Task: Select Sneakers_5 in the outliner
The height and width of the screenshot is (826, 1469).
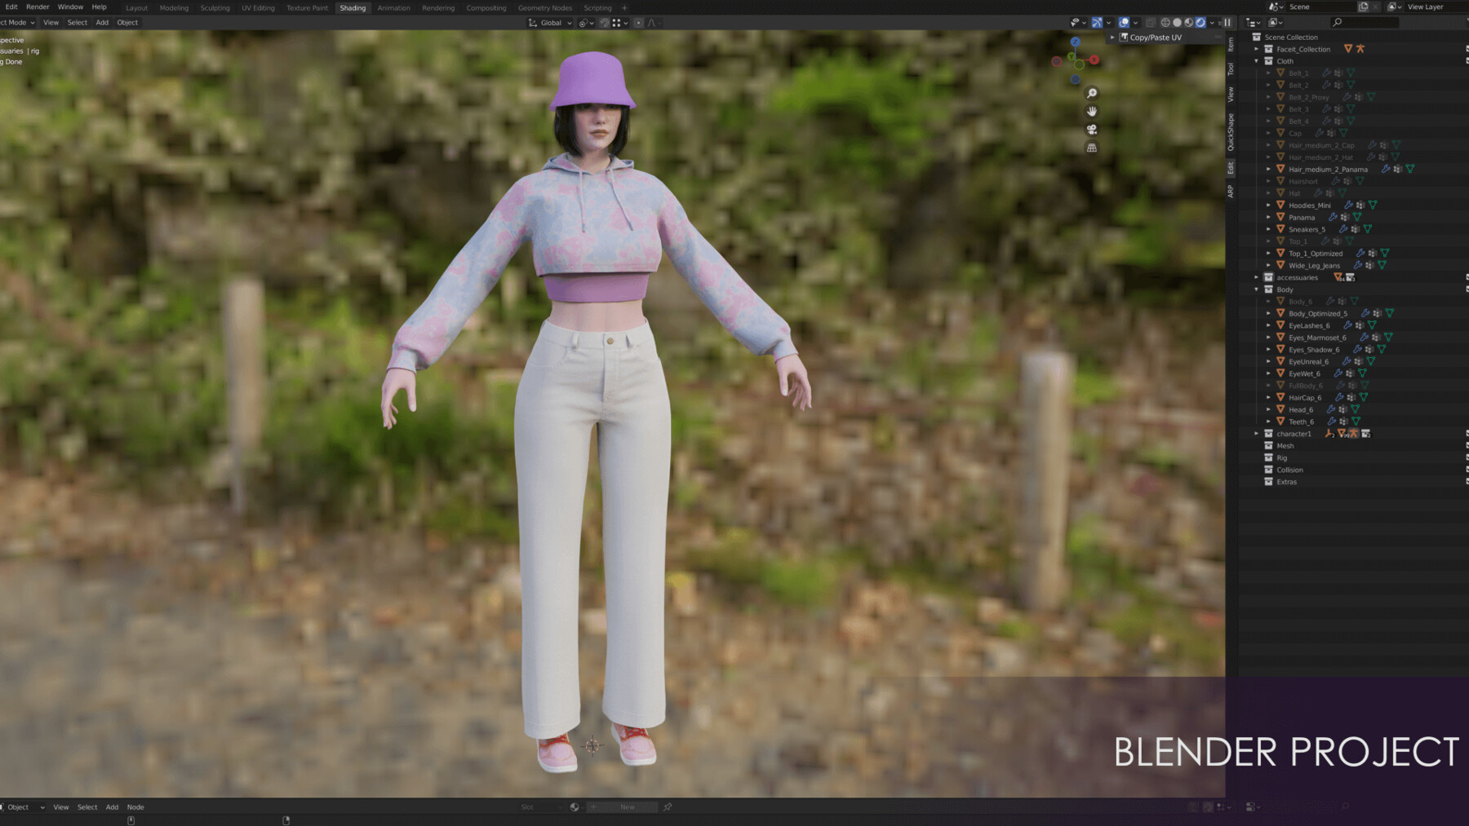Action: click(x=1307, y=229)
